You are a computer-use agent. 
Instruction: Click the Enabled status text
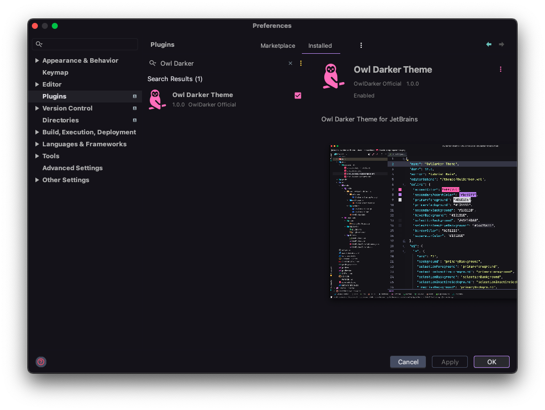pyautogui.click(x=364, y=96)
